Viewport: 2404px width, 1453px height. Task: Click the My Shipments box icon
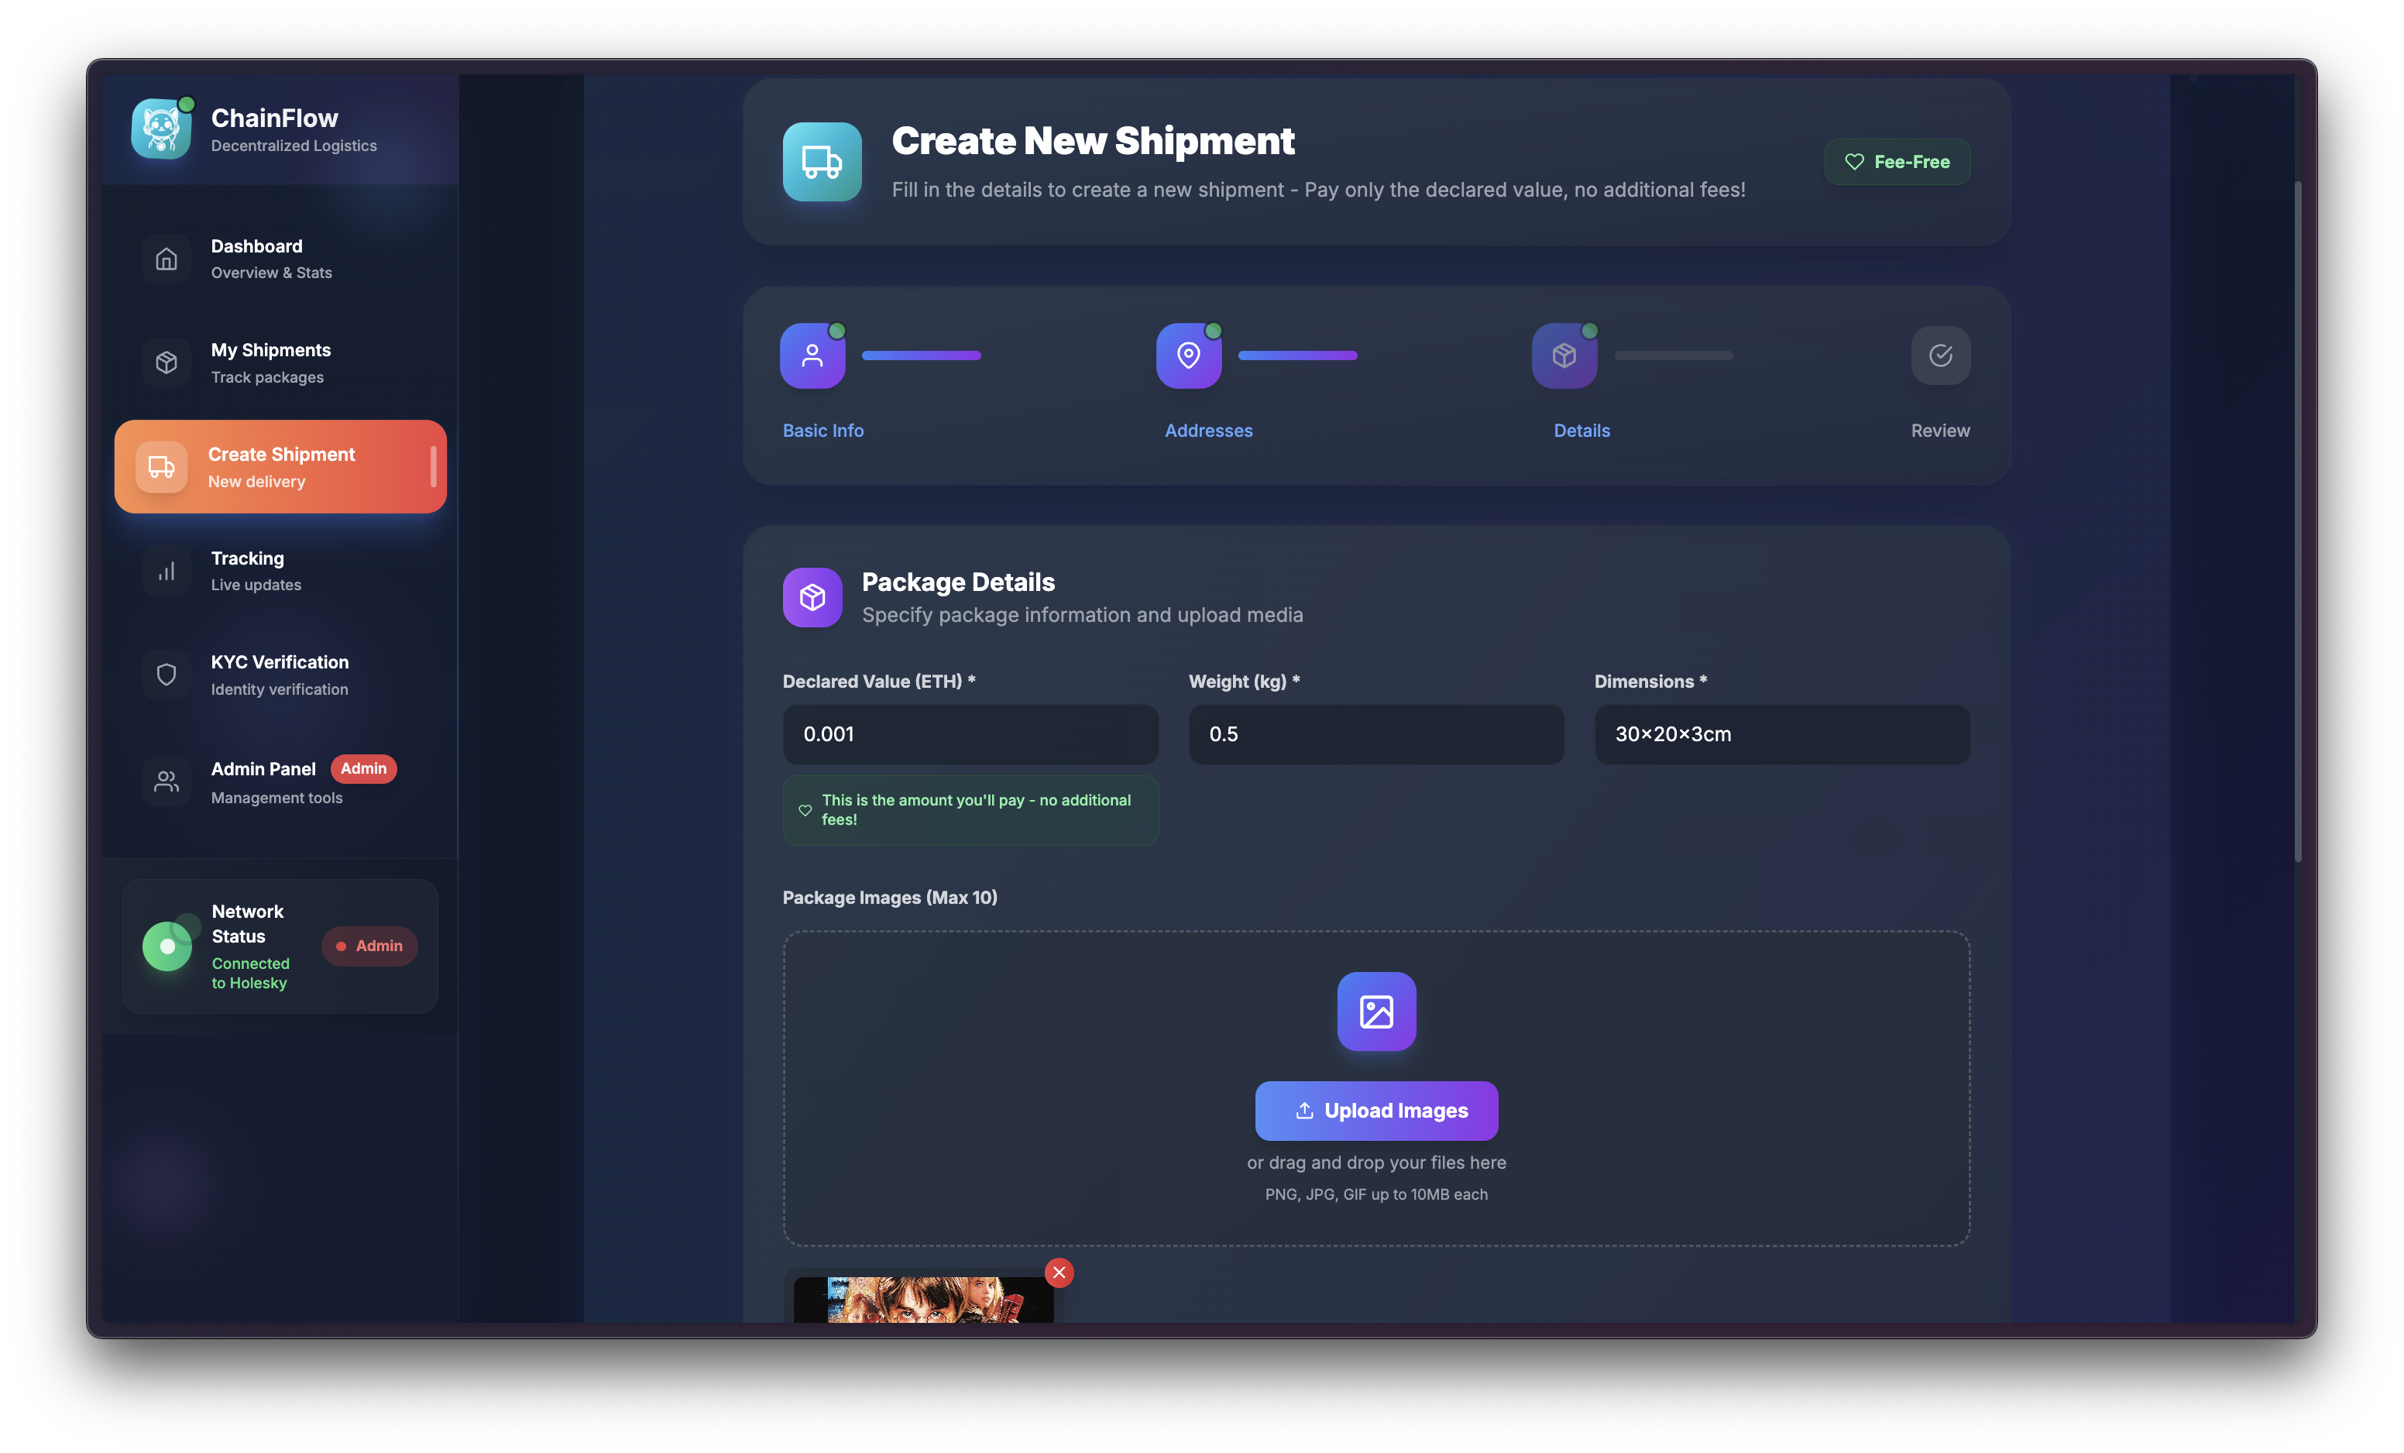[x=167, y=362]
